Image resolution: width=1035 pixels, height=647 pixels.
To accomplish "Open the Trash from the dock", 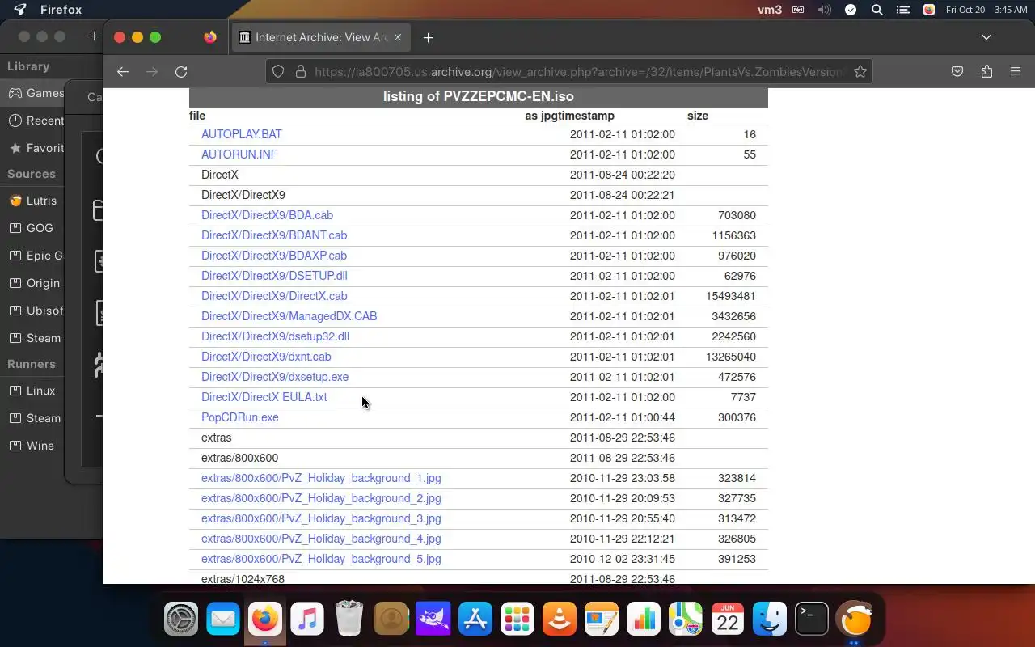I will [x=349, y=620].
